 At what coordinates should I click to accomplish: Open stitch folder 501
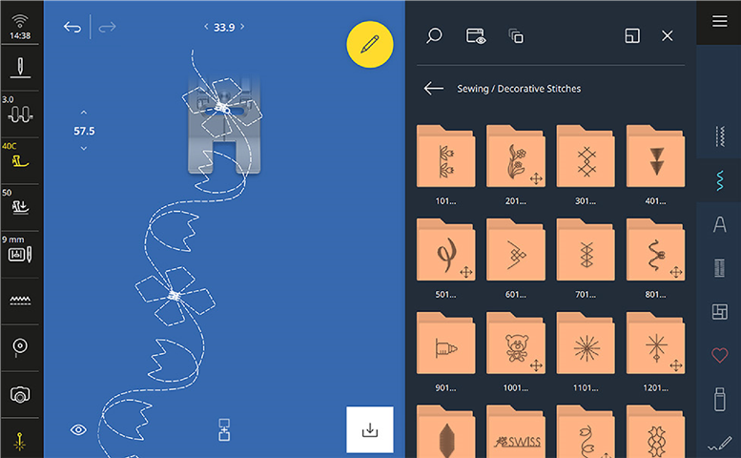(x=445, y=250)
